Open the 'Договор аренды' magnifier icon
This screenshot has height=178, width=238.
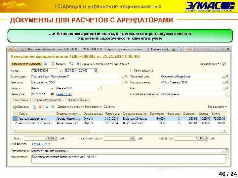[x=227, y=82]
